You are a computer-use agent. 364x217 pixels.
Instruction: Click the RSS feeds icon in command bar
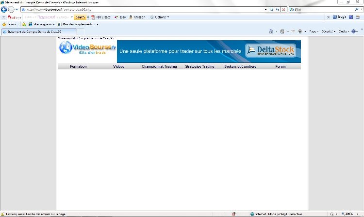(x=282, y=31)
